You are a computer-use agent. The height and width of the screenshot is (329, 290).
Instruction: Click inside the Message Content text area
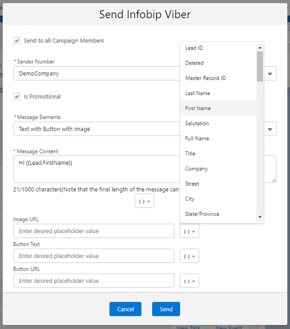point(97,169)
